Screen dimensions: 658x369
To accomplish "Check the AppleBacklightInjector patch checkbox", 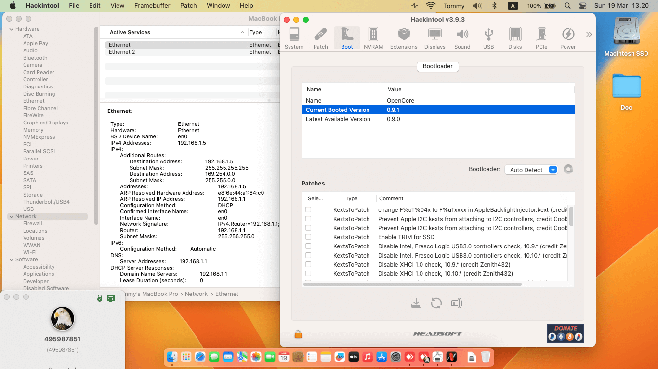I will (x=308, y=209).
